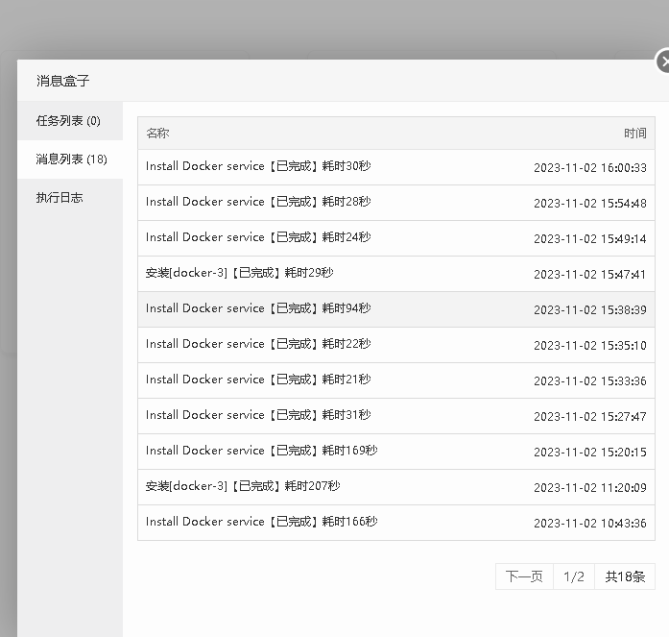Click timestamp 2023-11-02 11:20:09
The image size is (669, 637).
coord(590,487)
